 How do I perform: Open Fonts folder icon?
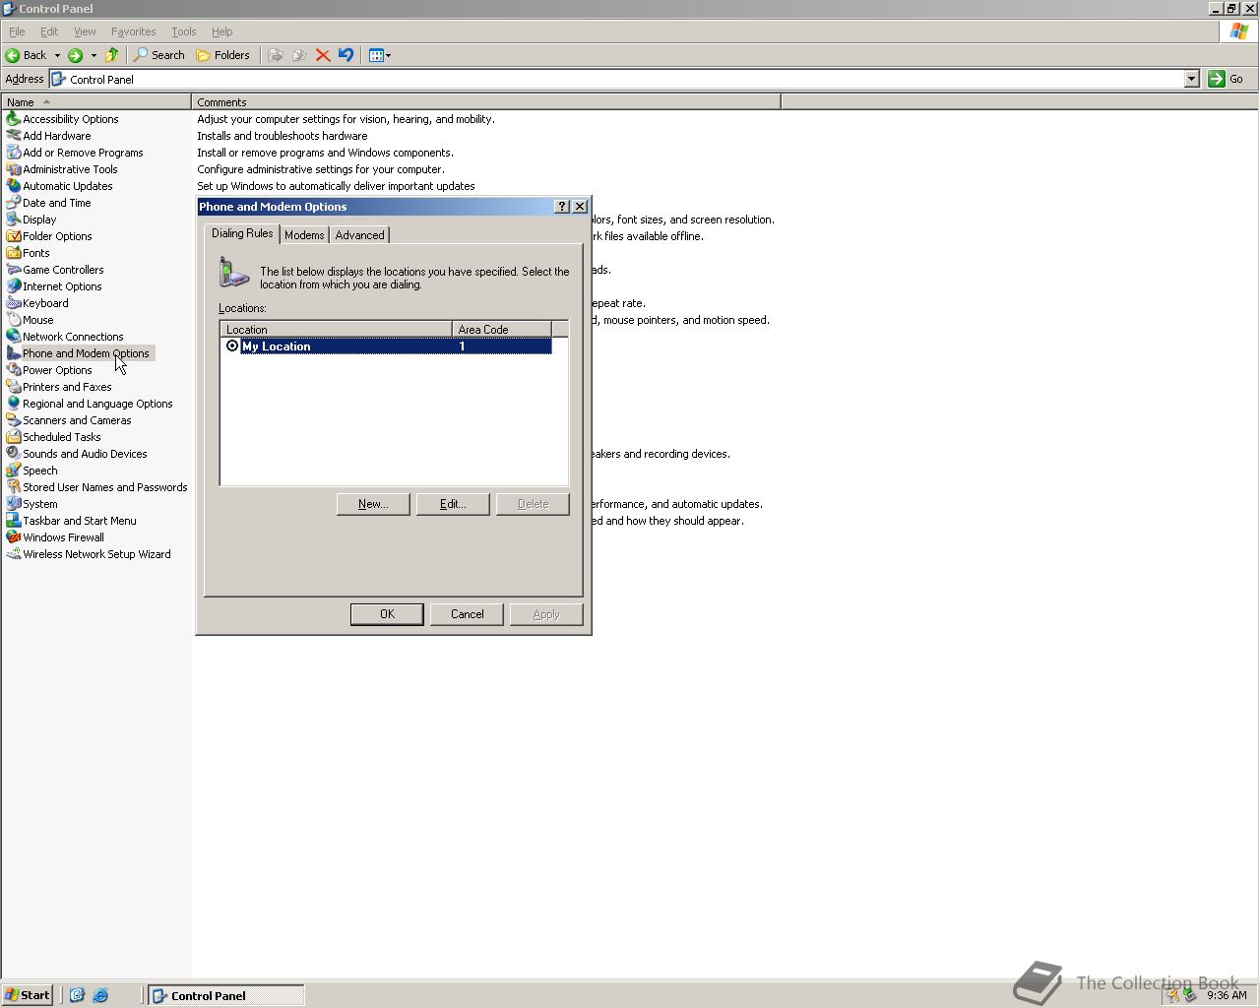13,253
